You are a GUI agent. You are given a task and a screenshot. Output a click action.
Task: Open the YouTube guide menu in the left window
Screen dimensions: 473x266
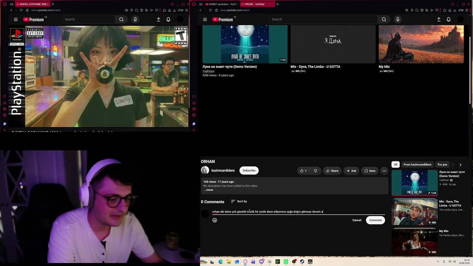pos(16,20)
